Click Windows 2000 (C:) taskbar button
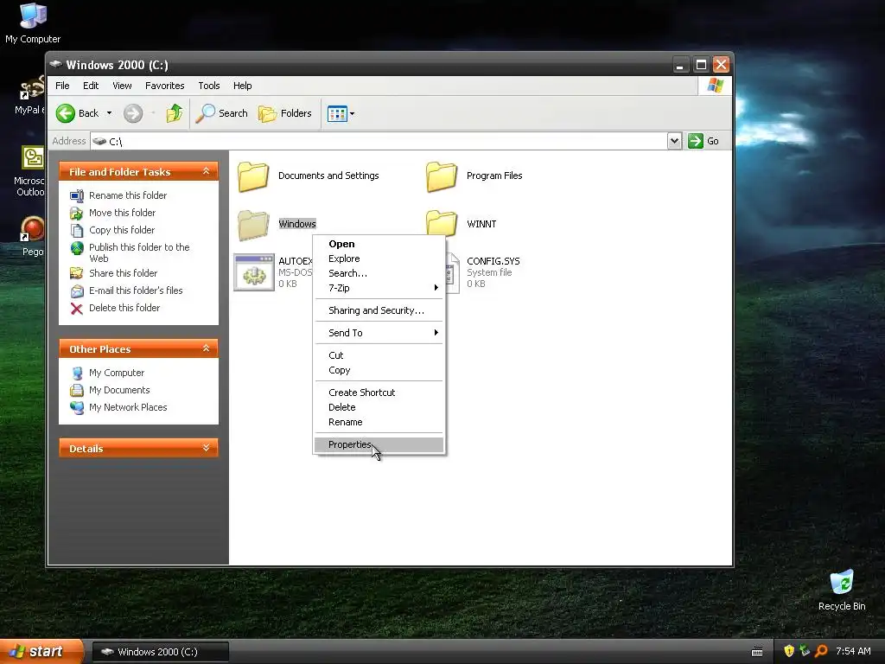The width and height of the screenshot is (885, 664). [160, 652]
